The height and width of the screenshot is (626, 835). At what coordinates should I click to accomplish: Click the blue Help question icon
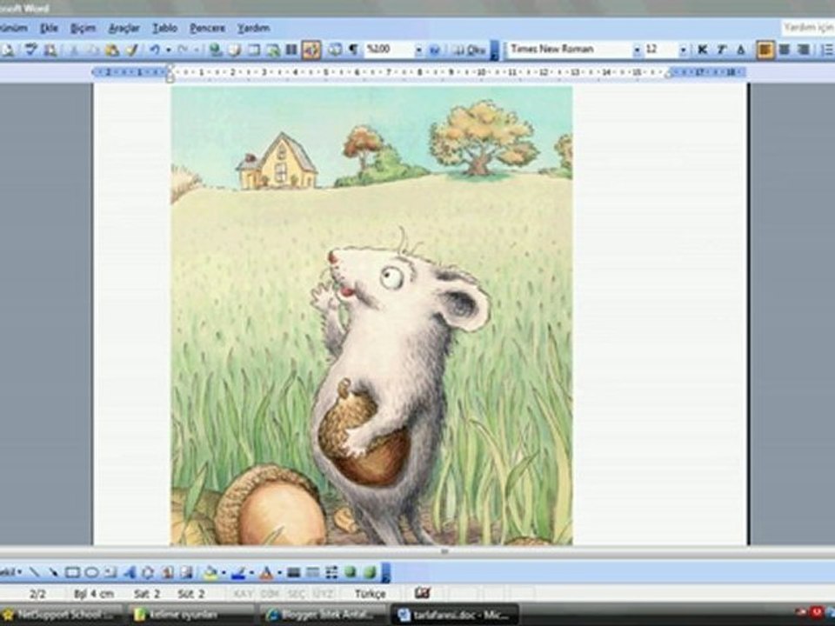pyautogui.click(x=435, y=50)
